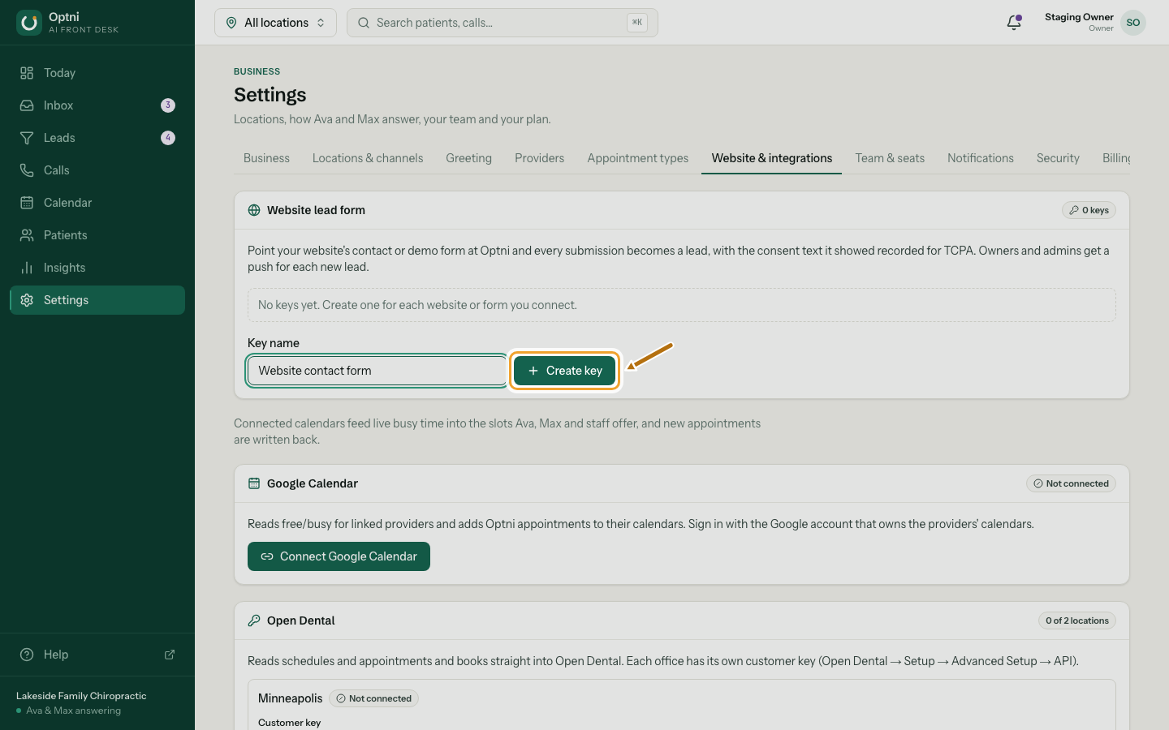The image size is (1169, 730).
Task: Switch to Locations & channels tab
Action: click(368, 158)
